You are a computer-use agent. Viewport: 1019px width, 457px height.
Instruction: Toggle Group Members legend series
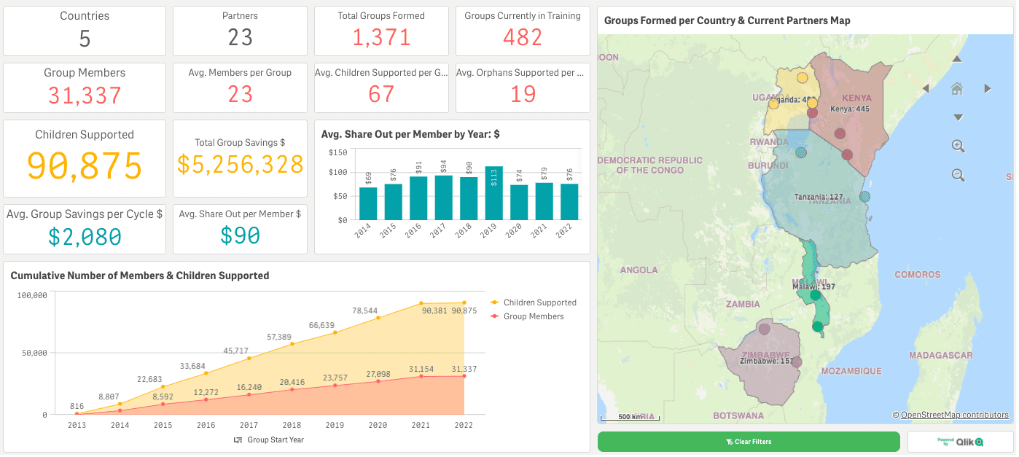pyautogui.click(x=528, y=316)
